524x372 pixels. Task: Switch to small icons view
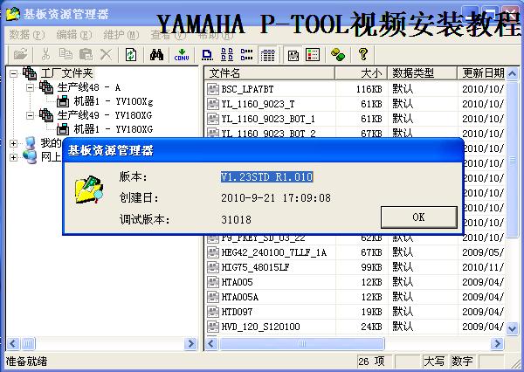click(x=227, y=54)
